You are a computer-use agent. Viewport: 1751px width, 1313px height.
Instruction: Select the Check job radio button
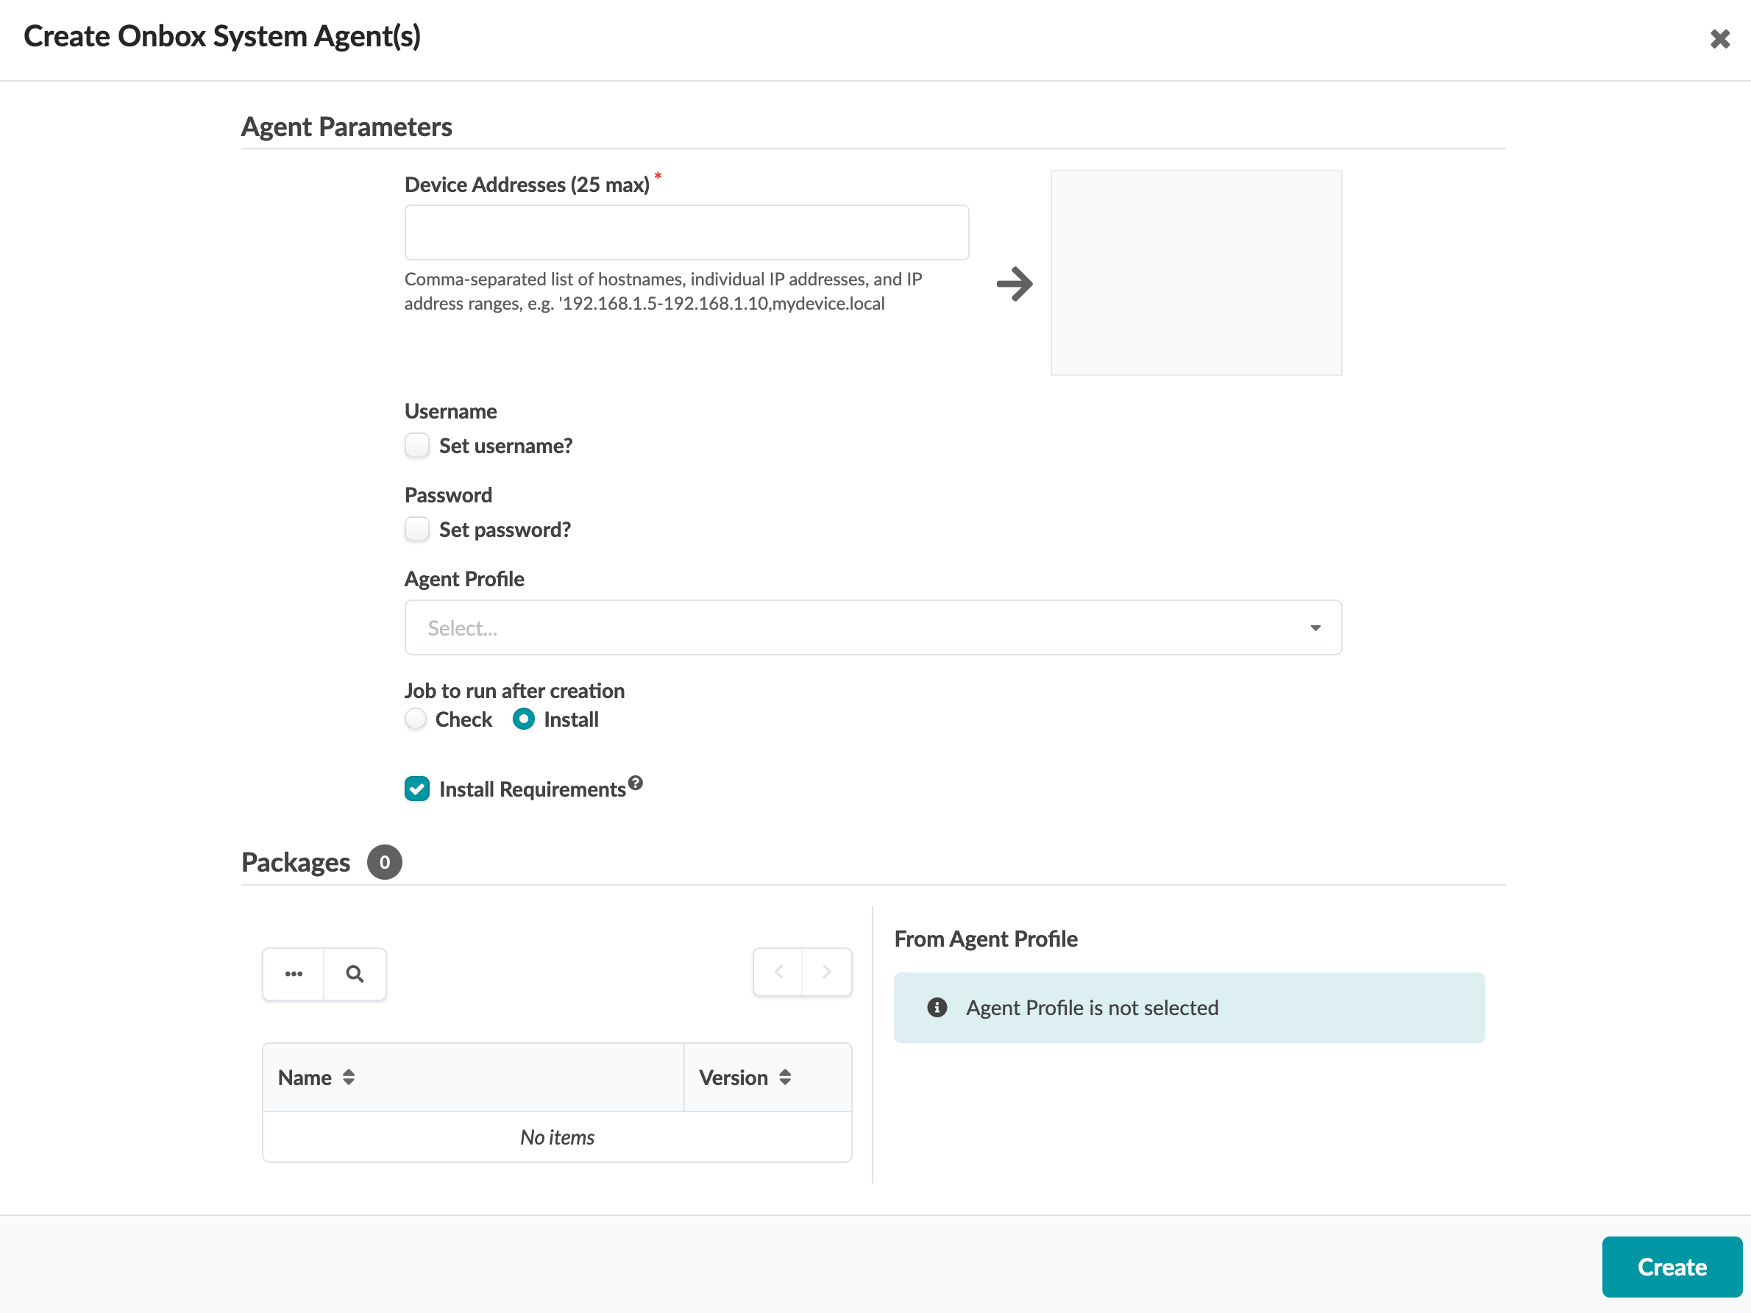click(416, 719)
